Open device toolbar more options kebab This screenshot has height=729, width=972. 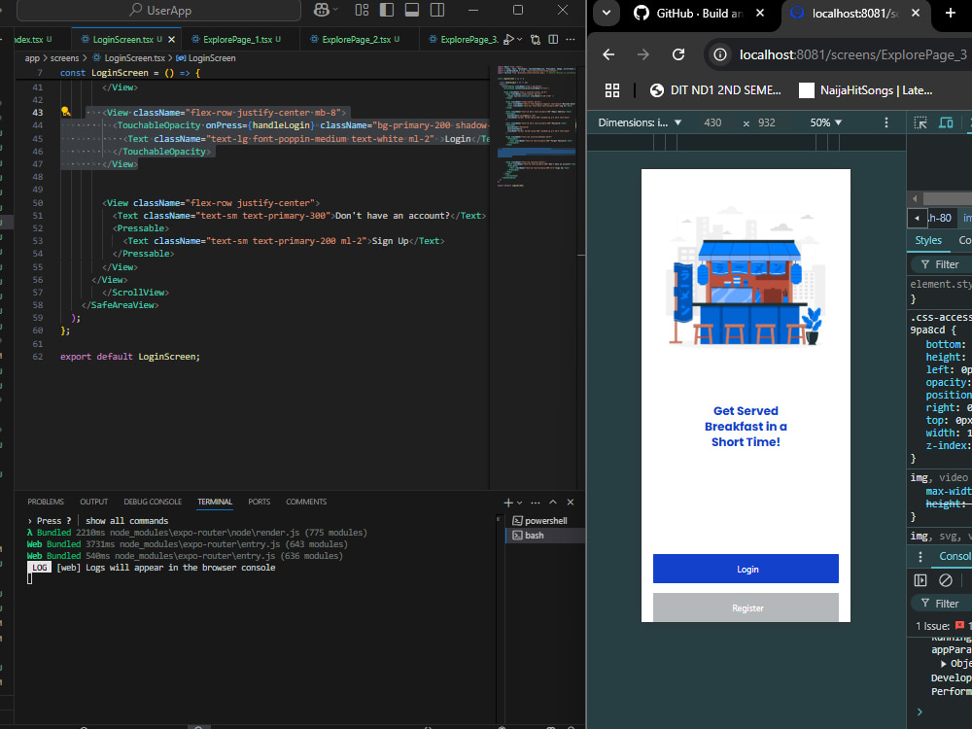click(885, 122)
